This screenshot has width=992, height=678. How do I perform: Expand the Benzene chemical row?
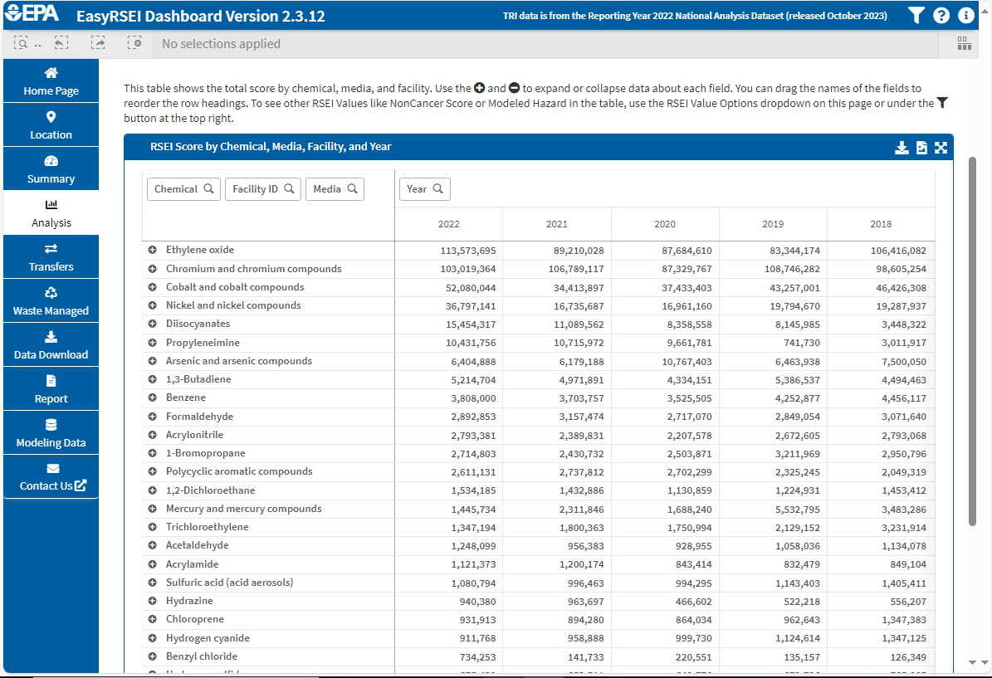[x=153, y=398]
